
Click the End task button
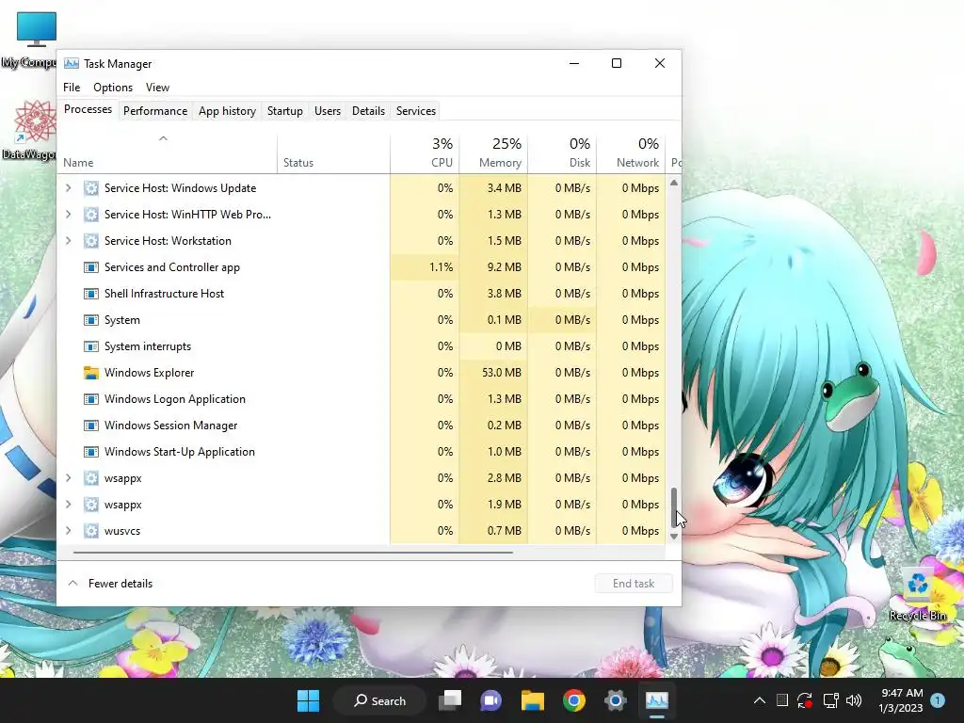click(634, 584)
